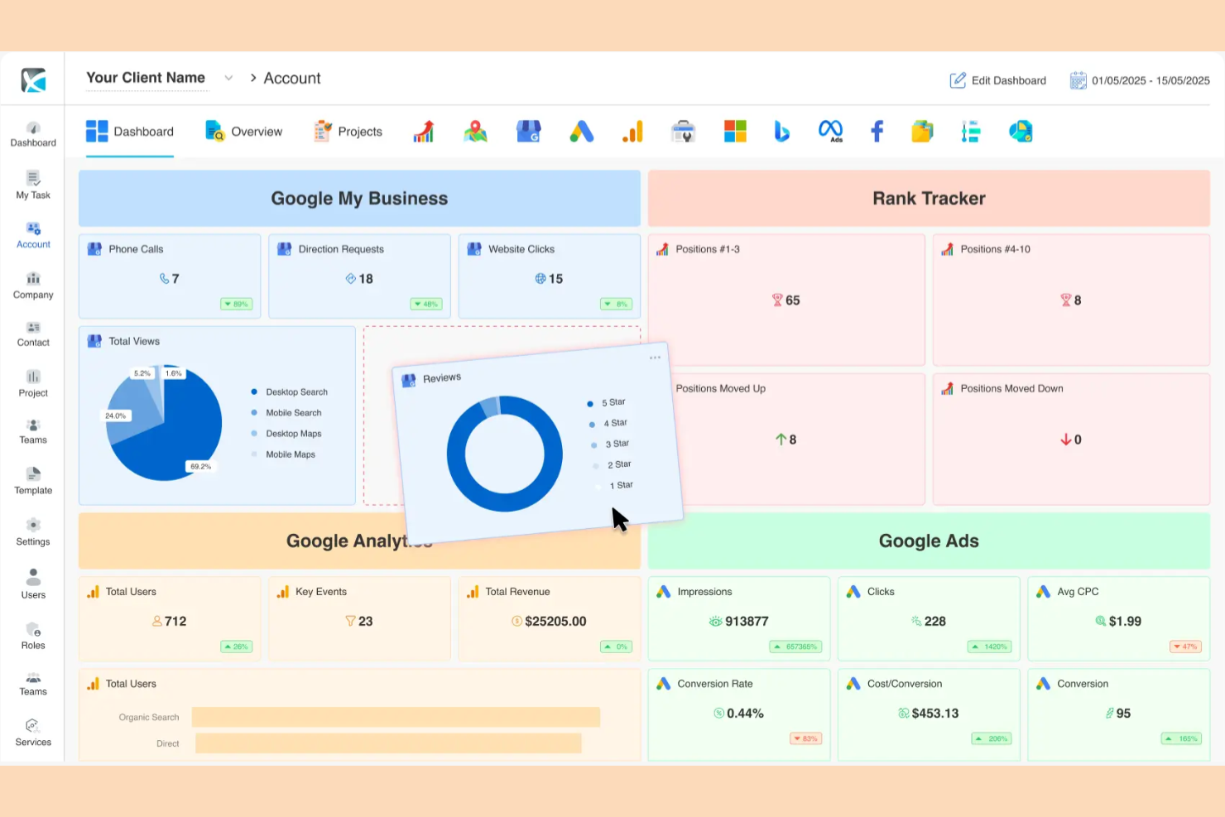Open Roles in the sidebar
Viewport: 1225px width, 817px height.
tap(33, 636)
